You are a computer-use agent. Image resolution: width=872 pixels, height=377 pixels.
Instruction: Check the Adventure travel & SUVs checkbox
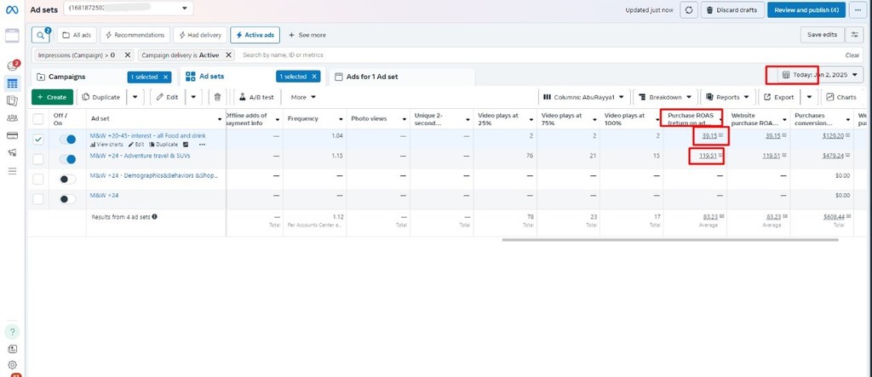point(37,160)
